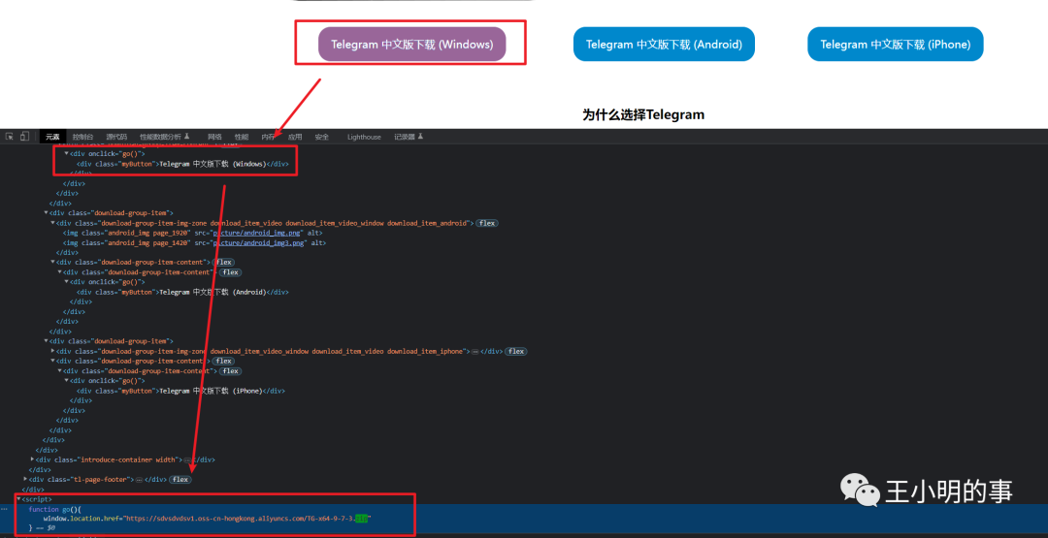This screenshot has width=1048, height=538.
Task: Toggle flex badge on download_item_iphone row
Action: (515, 351)
